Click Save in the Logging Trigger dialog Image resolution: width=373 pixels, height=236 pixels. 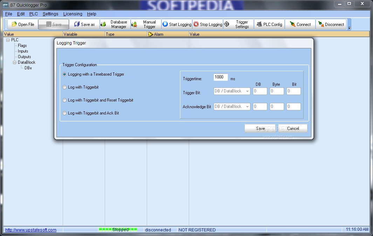pos(260,129)
